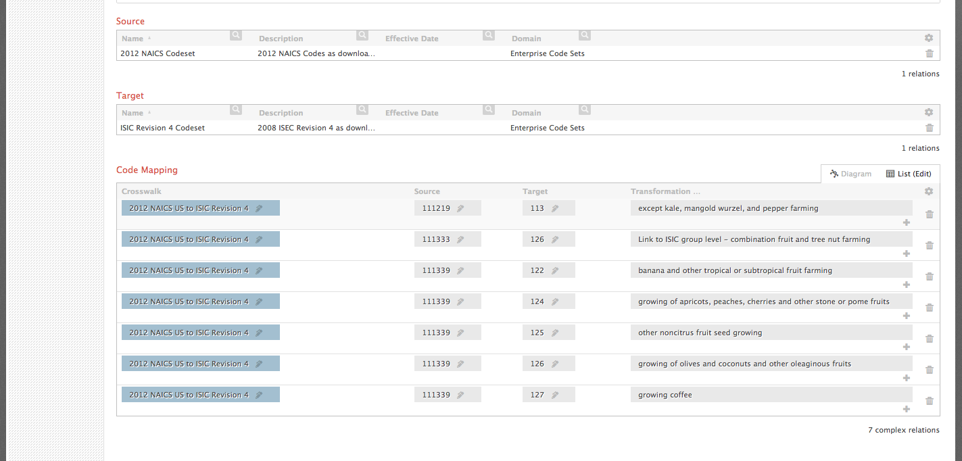Add item via plus in noncitrus fruit row
The height and width of the screenshot is (461, 962).
click(x=907, y=347)
